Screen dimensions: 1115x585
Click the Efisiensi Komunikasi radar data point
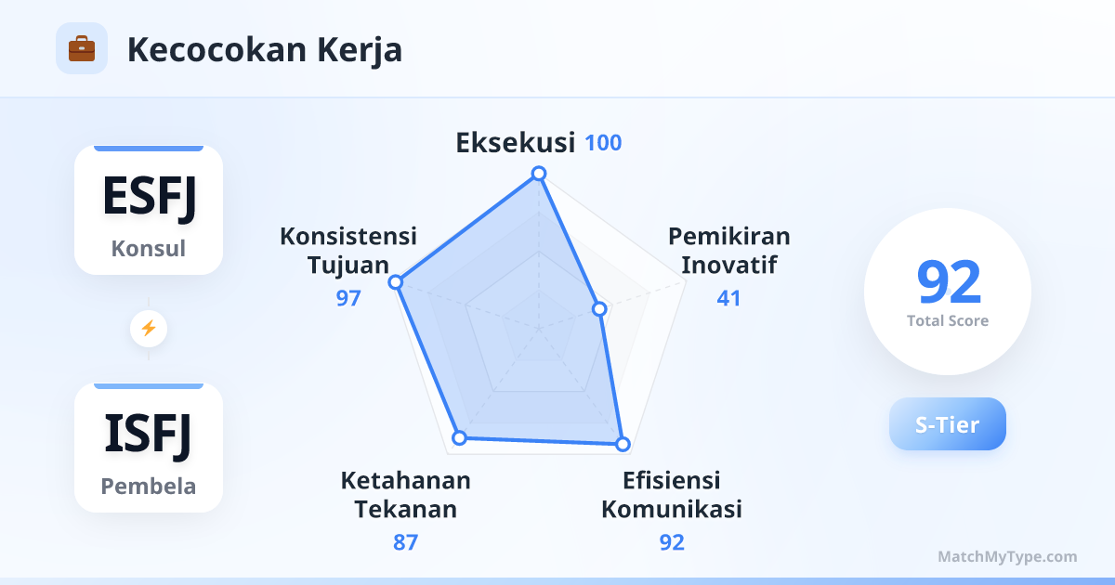(623, 445)
